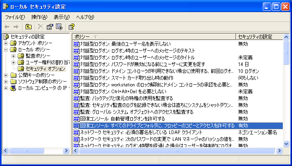Viewport: 292px width, 166px height.
Task: Sort by the ポリシー column header
Action: [x=154, y=37]
